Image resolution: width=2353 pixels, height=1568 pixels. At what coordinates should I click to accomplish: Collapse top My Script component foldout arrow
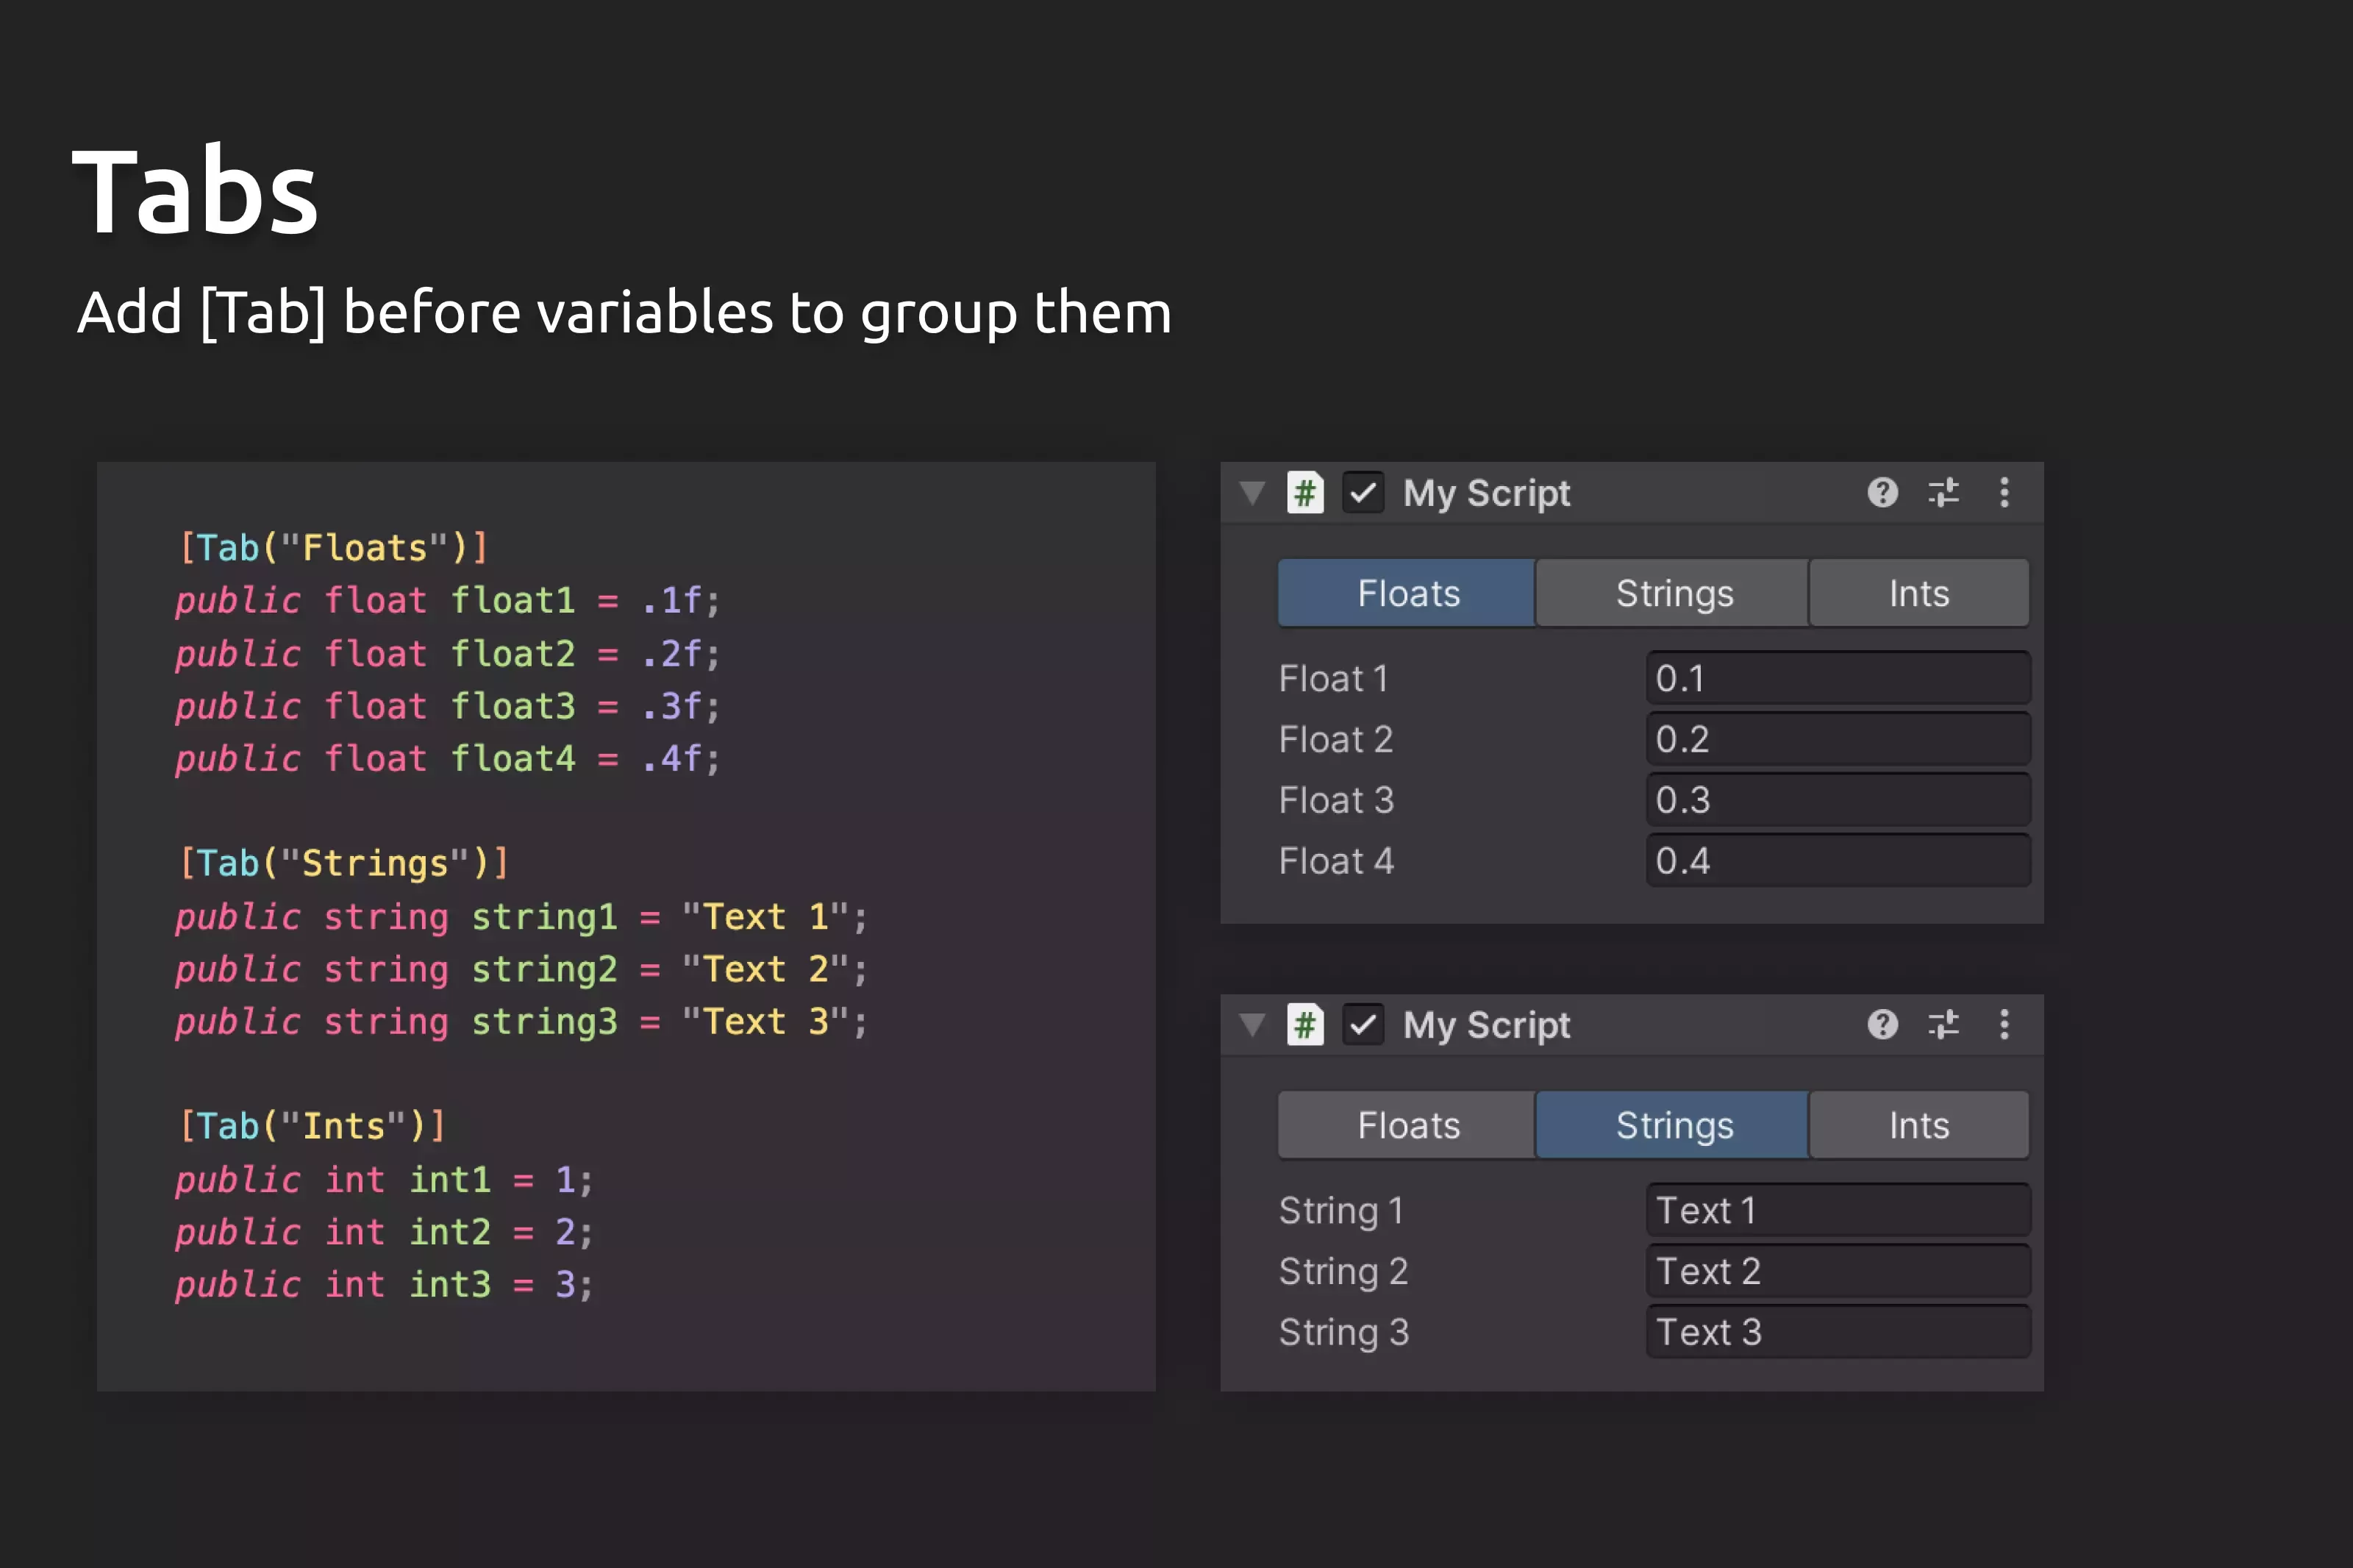pos(1252,492)
